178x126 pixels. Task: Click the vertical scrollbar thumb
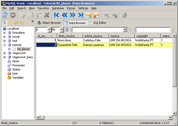(x=174, y=62)
